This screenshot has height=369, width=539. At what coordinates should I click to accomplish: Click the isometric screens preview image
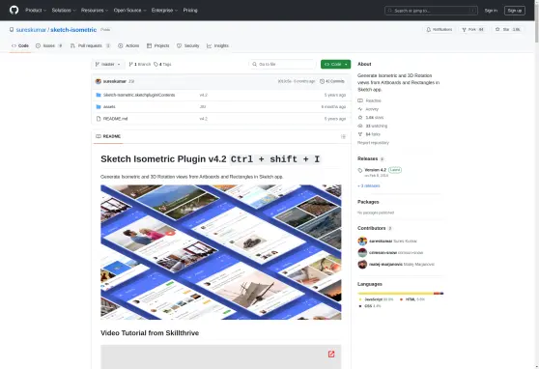click(221, 252)
